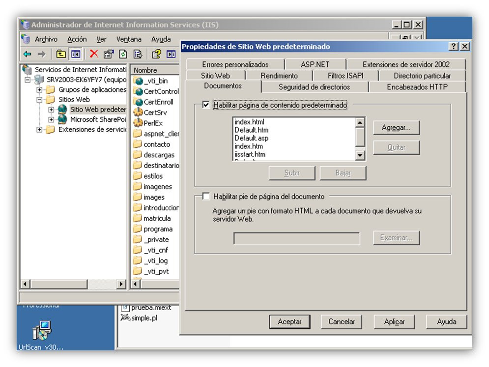The width and height of the screenshot is (489, 367).
Task: Collapse the Sitios Web tree node
Action: pos(39,100)
